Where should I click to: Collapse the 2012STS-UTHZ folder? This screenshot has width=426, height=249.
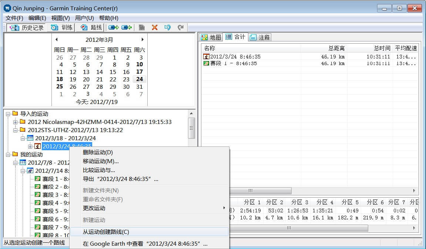pos(16,130)
